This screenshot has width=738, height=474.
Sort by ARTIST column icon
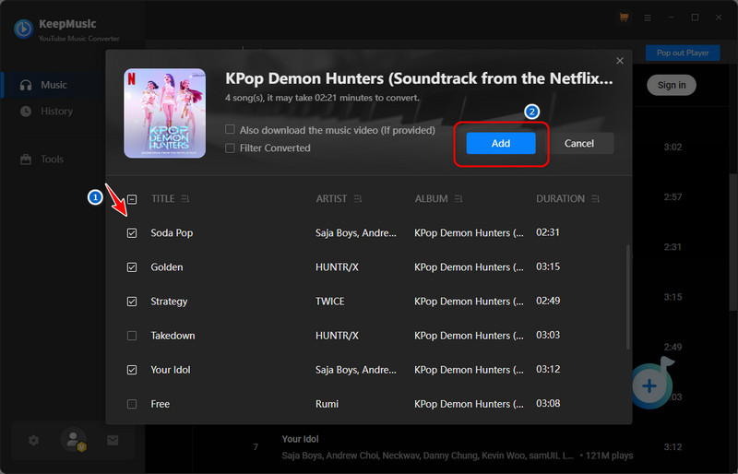pos(358,199)
